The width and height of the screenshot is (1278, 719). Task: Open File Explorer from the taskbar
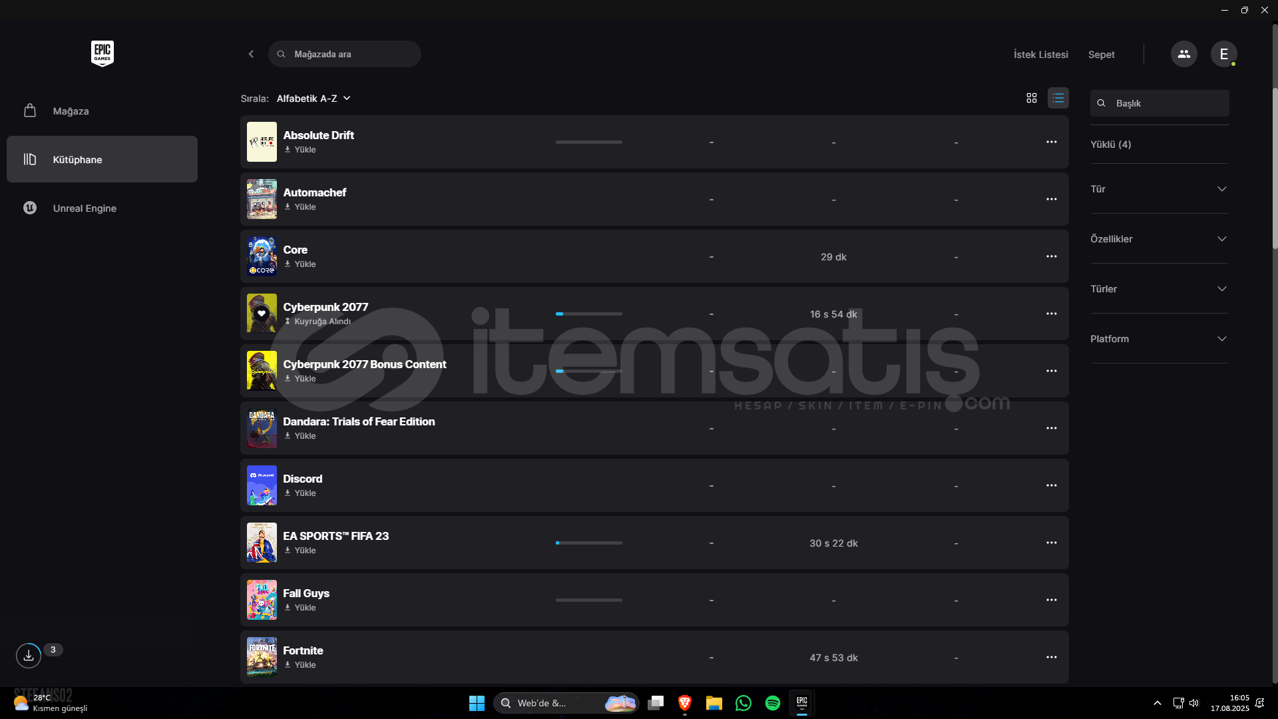(714, 703)
